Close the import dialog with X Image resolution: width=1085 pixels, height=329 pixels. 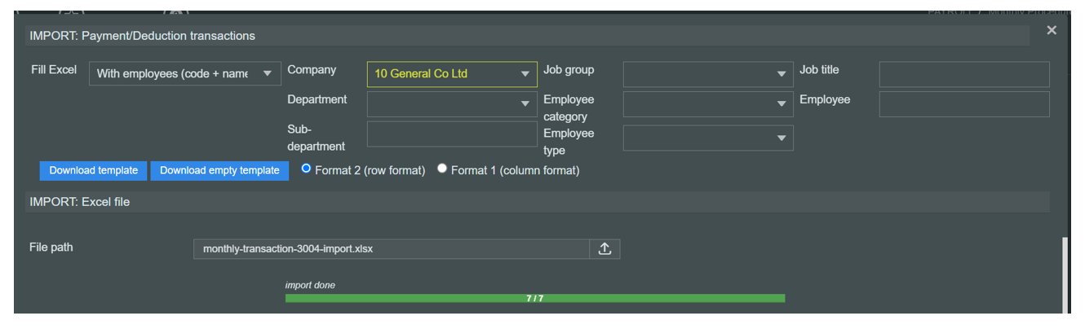pyautogui.click(x=1052, y=30)
